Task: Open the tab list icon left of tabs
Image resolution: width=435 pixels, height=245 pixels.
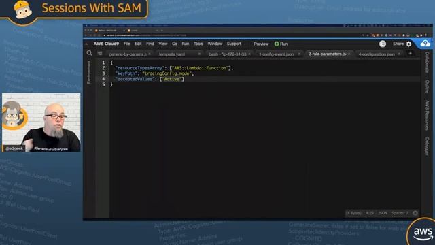Action: 100,53
